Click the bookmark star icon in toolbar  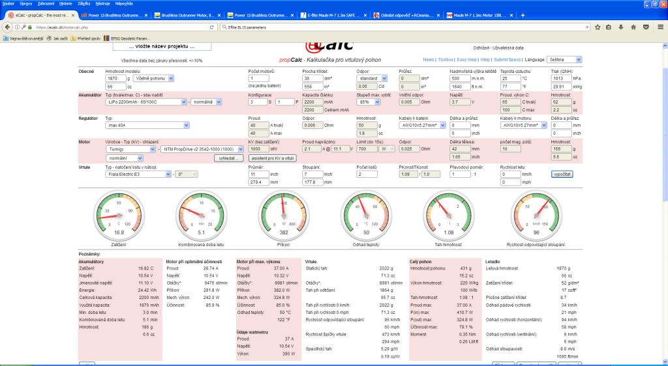click(596, 27)
